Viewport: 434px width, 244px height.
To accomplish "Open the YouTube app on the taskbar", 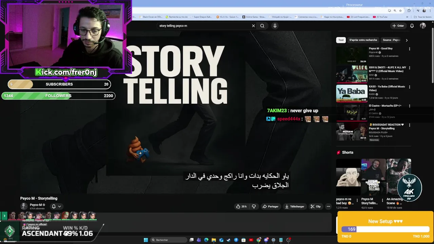I will tap(251, 240).
